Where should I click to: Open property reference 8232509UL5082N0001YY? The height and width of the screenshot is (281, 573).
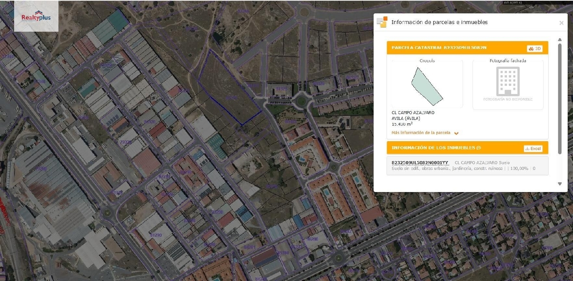(420, 163)
